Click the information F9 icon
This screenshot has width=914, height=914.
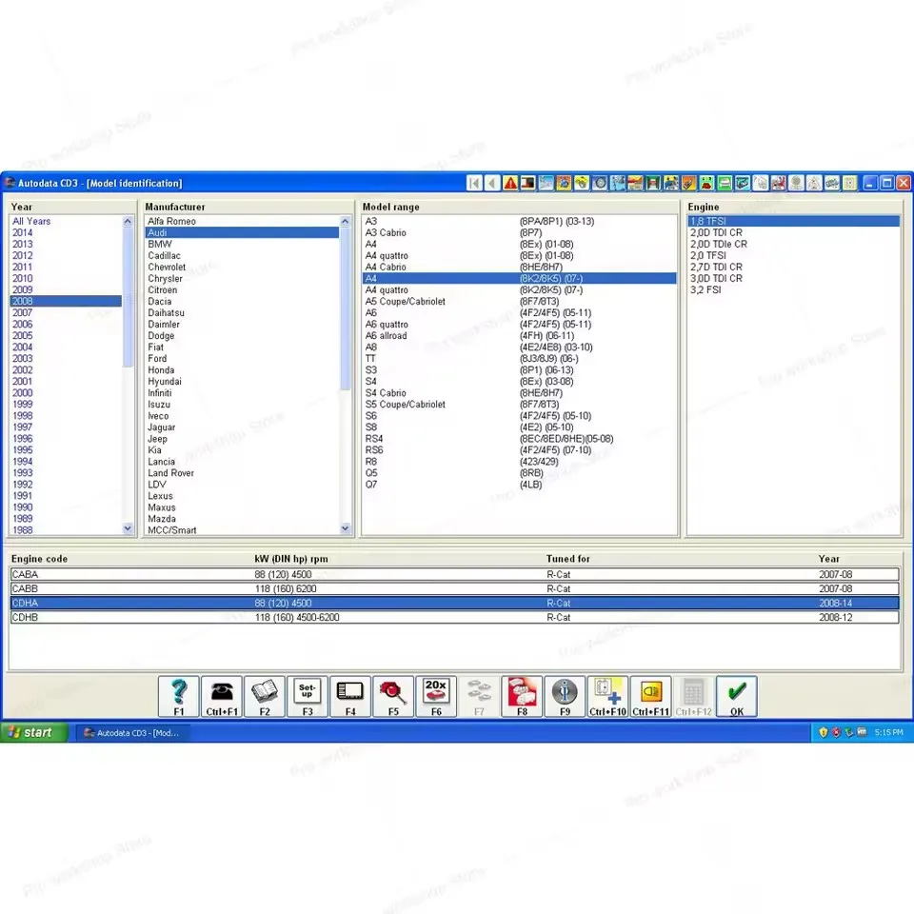click(564, 695)
